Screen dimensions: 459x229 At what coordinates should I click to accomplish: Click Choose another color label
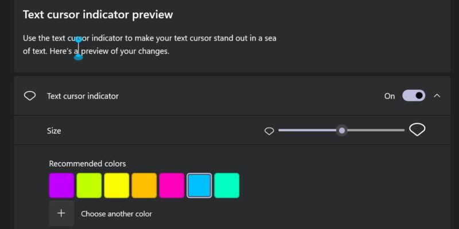(116, 214)
